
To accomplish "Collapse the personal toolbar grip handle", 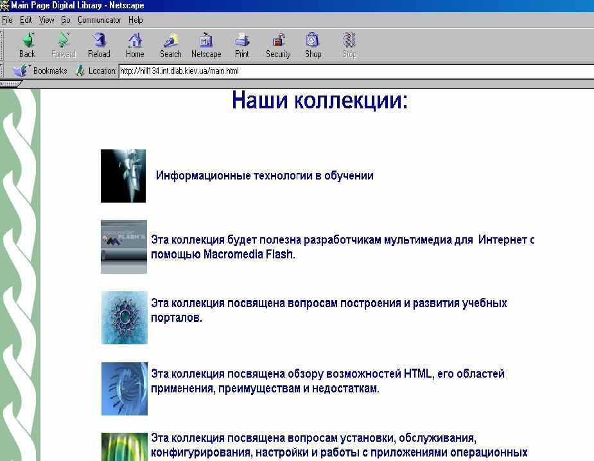I will click(x=10, y=83).
